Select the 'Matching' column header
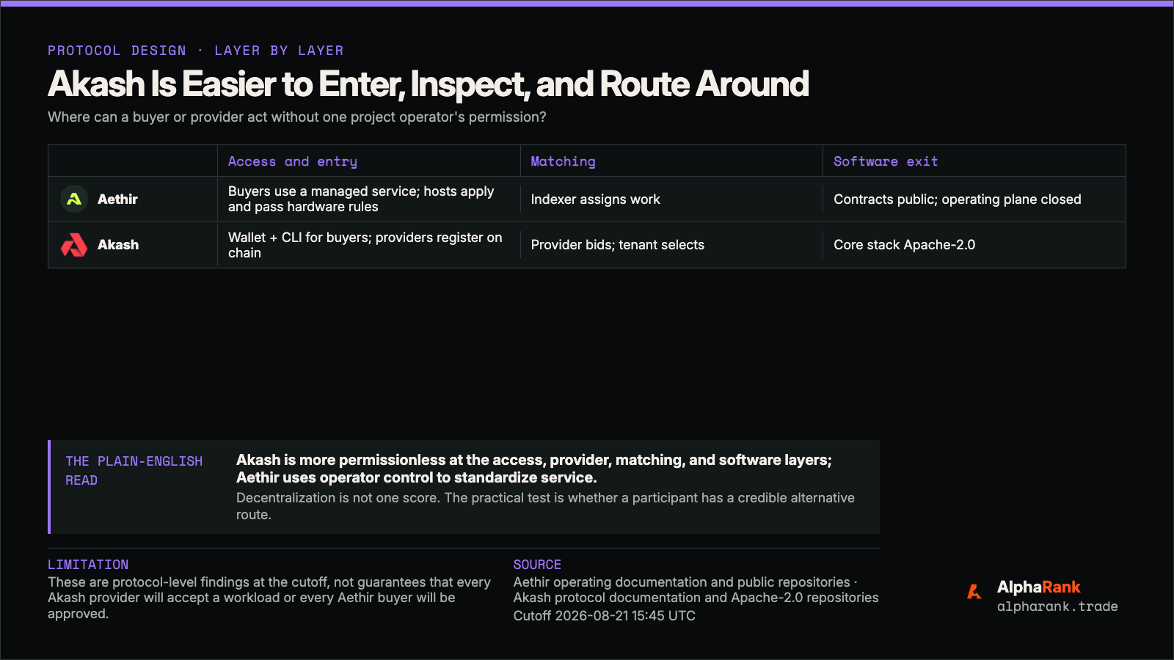This screenshot has height=660, width=1174. 563,161
